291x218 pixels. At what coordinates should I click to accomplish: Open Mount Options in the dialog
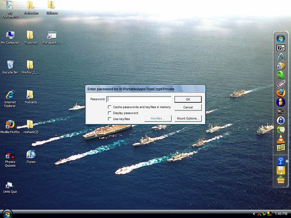(188, 119)
